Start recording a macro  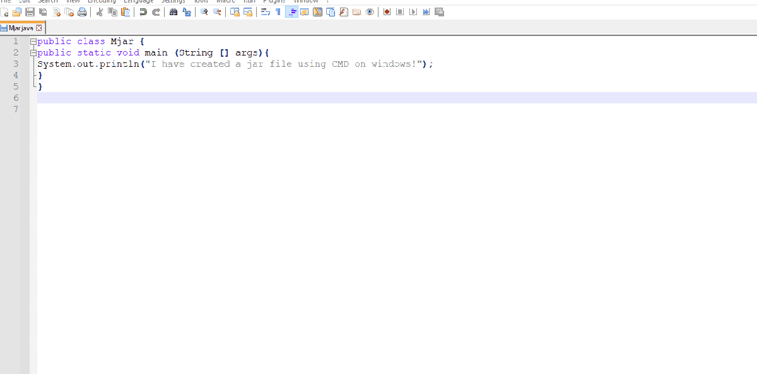(387, 11)
